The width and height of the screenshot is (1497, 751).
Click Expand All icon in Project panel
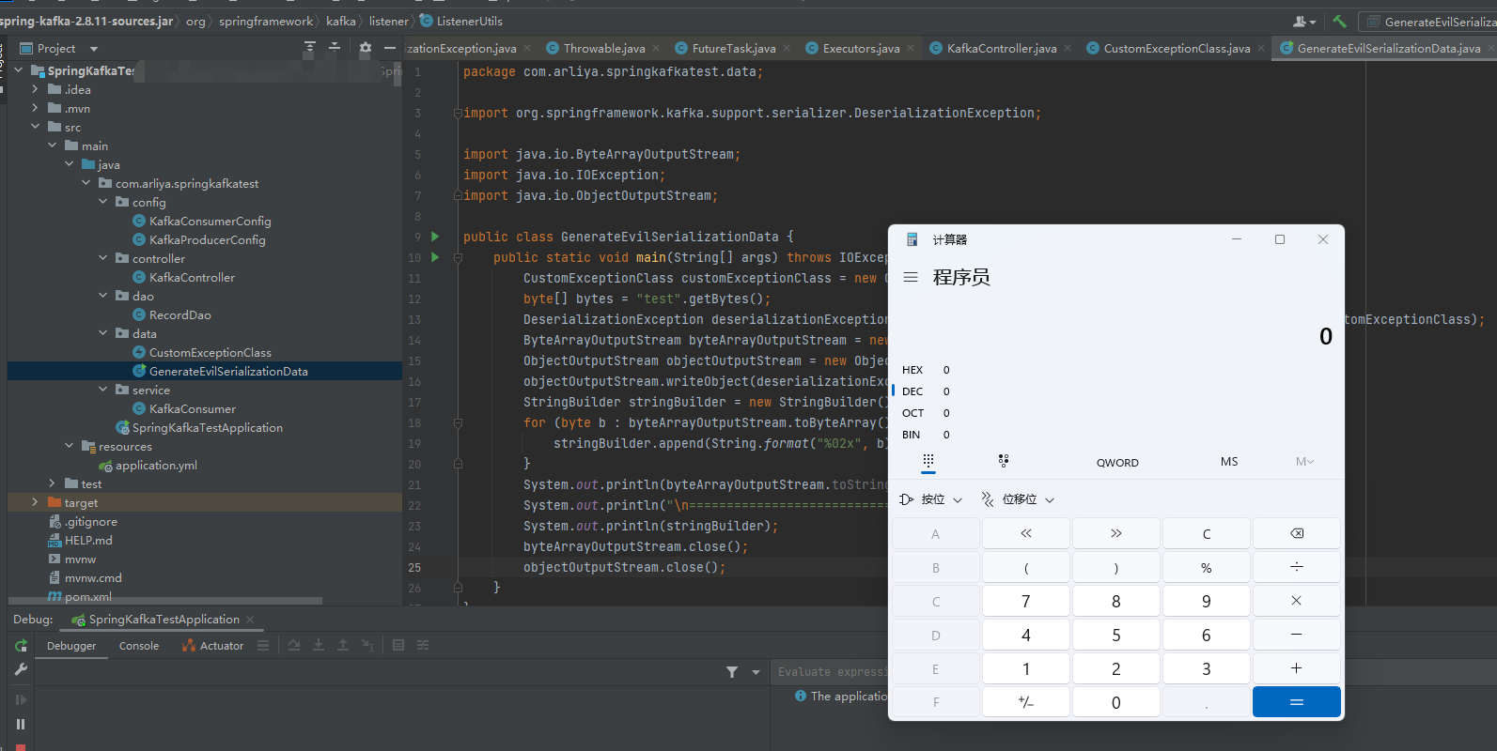tap(310, 48)
